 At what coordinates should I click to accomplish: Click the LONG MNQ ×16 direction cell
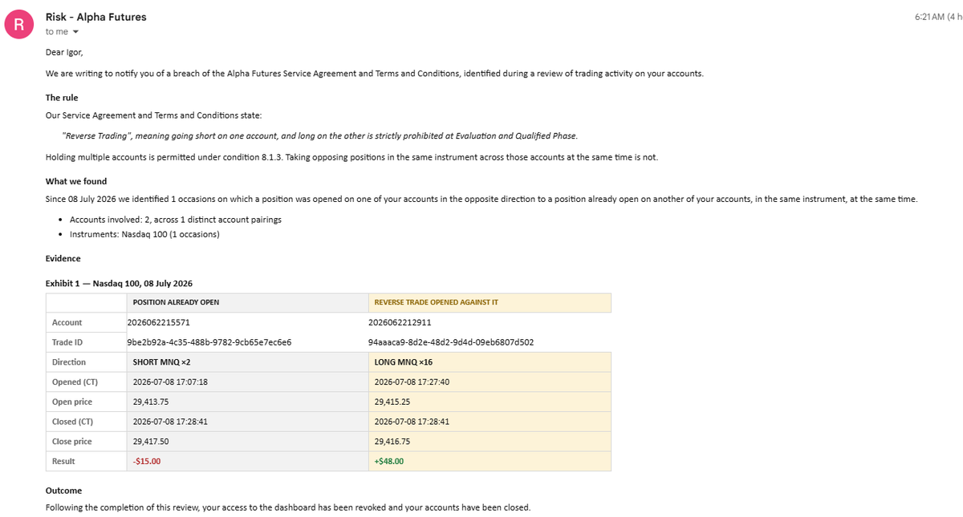coord(490,362)
